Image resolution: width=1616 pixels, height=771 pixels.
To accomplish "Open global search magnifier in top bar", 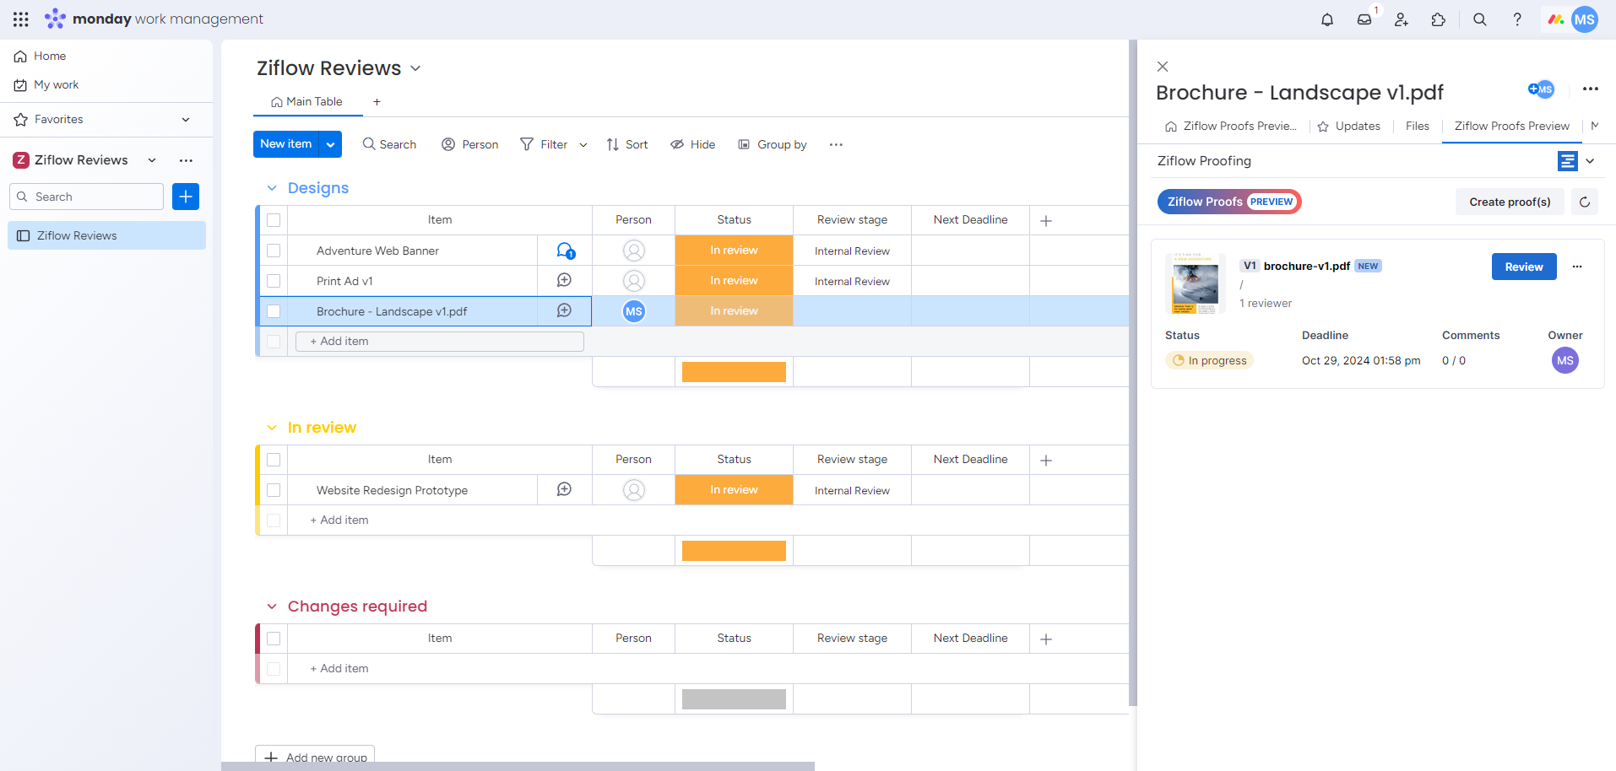I will click(x=1479, y=19).
